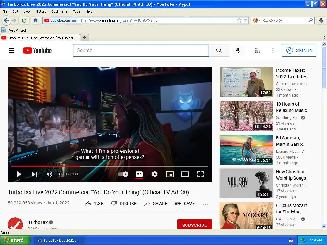The image size is (327, 245).
Task: Open the Bookmarks menu
Action: pos(59,11)
